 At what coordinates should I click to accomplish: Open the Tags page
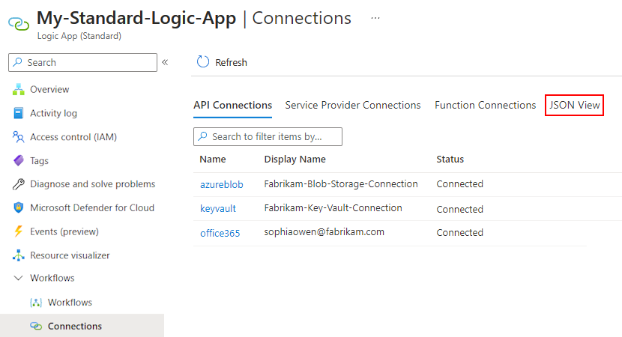coord(39,160)
